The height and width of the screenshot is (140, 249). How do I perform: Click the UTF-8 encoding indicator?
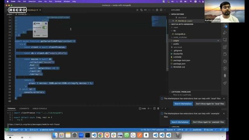click(x=180, y=129)
